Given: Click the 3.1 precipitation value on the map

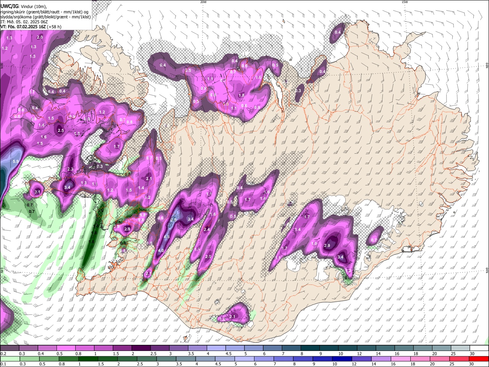Looking at the screenshot, I should (x=37, y=192).
